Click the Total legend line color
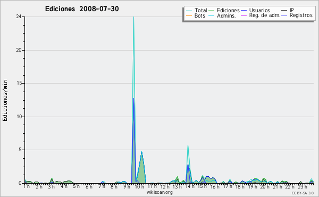The height and width of the screenshot is (197, 319). 189,11
